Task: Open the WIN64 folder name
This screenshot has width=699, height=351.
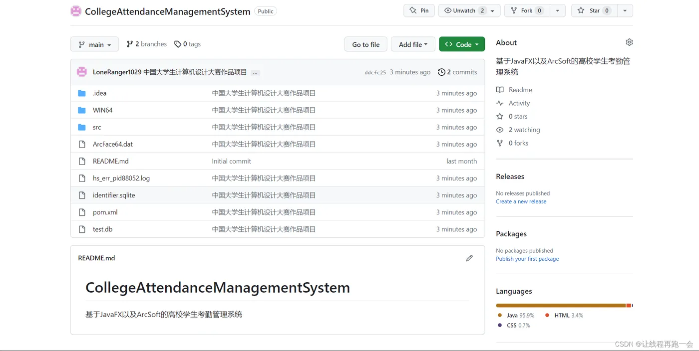Action: 102,110
